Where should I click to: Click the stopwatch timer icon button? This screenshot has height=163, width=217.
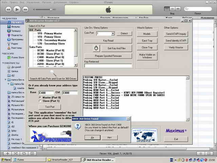(96, 48)
